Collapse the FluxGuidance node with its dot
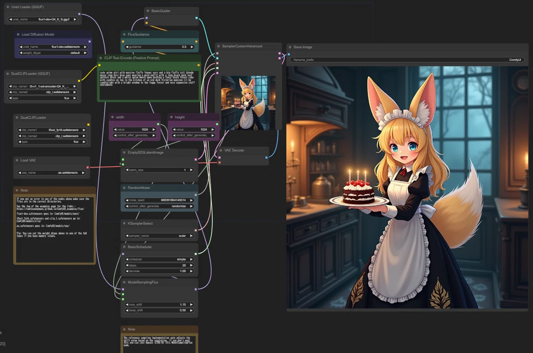 click(124, 34)
